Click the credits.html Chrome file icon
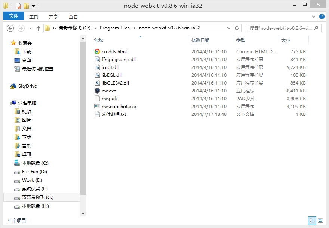The image size is (329, 228). [x=97, y=51]
